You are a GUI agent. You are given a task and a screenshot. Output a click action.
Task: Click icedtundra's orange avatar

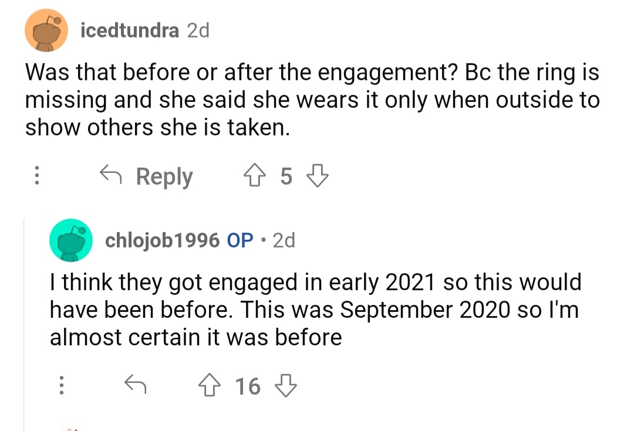tap(46, 30)
